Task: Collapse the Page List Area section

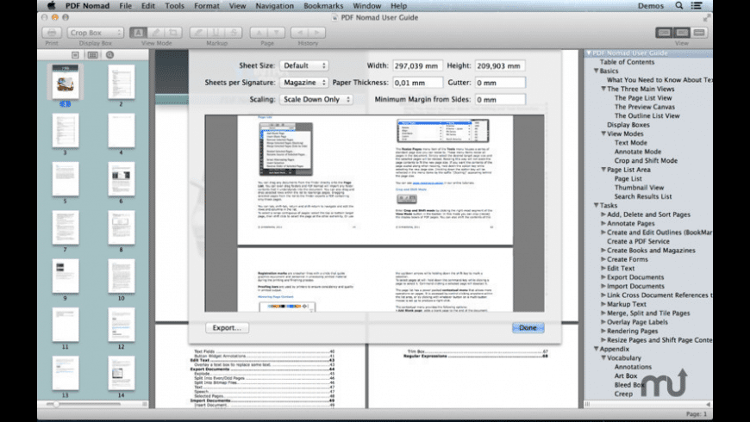Action: 603,170
